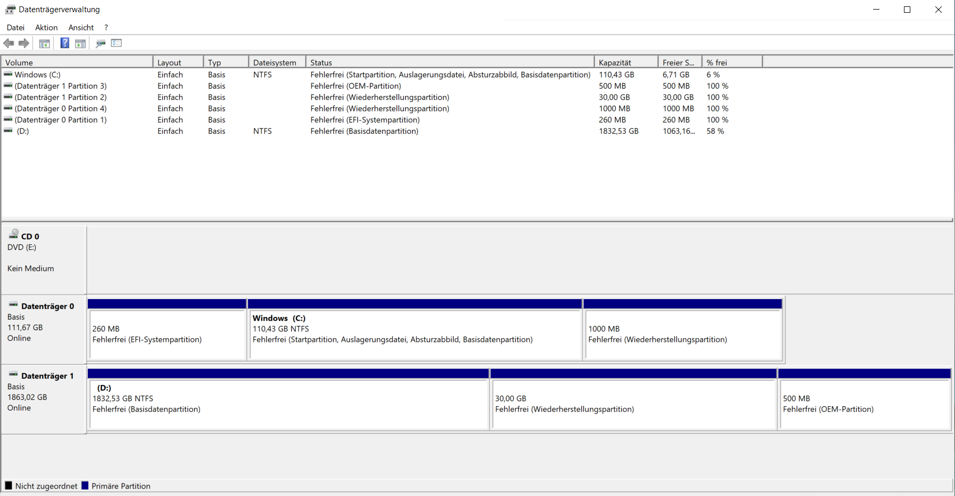Click the Datenträger 0 label heading

coord(47,306)
